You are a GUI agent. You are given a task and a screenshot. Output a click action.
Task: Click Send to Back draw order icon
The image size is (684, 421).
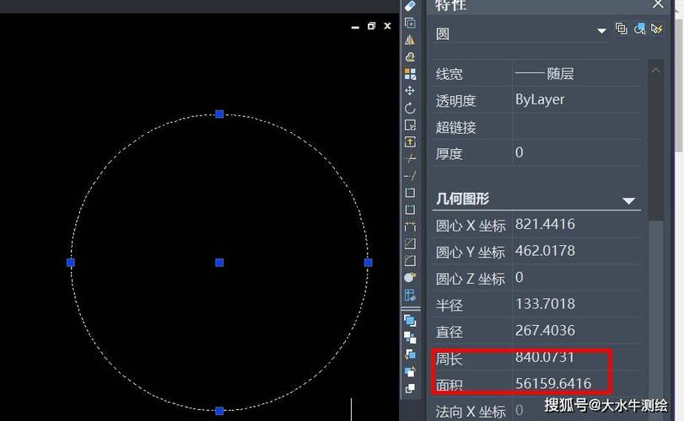coord(410,338)
